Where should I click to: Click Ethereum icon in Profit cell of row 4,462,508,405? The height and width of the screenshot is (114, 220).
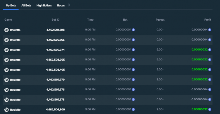click(210, 69)
